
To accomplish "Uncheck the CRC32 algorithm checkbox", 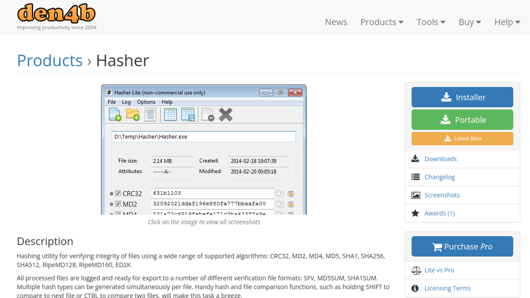I will click(x=118, y=193).
